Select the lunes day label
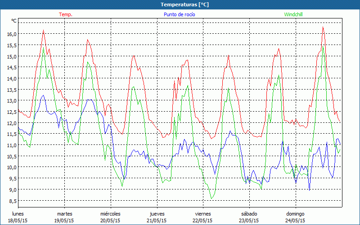360x225 pixels. [18, 214]
